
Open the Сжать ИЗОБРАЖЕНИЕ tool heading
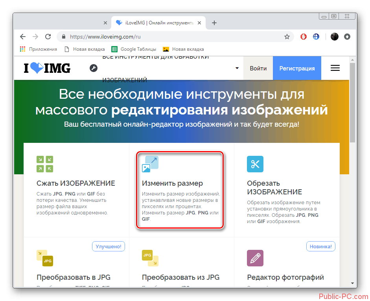click(76, 183)
